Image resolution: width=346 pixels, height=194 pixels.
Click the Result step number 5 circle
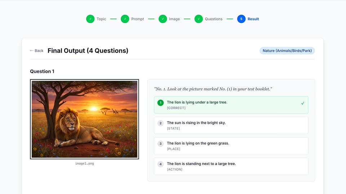(x=241, y=19)
